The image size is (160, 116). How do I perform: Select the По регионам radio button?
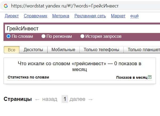[x=43, y=36]
